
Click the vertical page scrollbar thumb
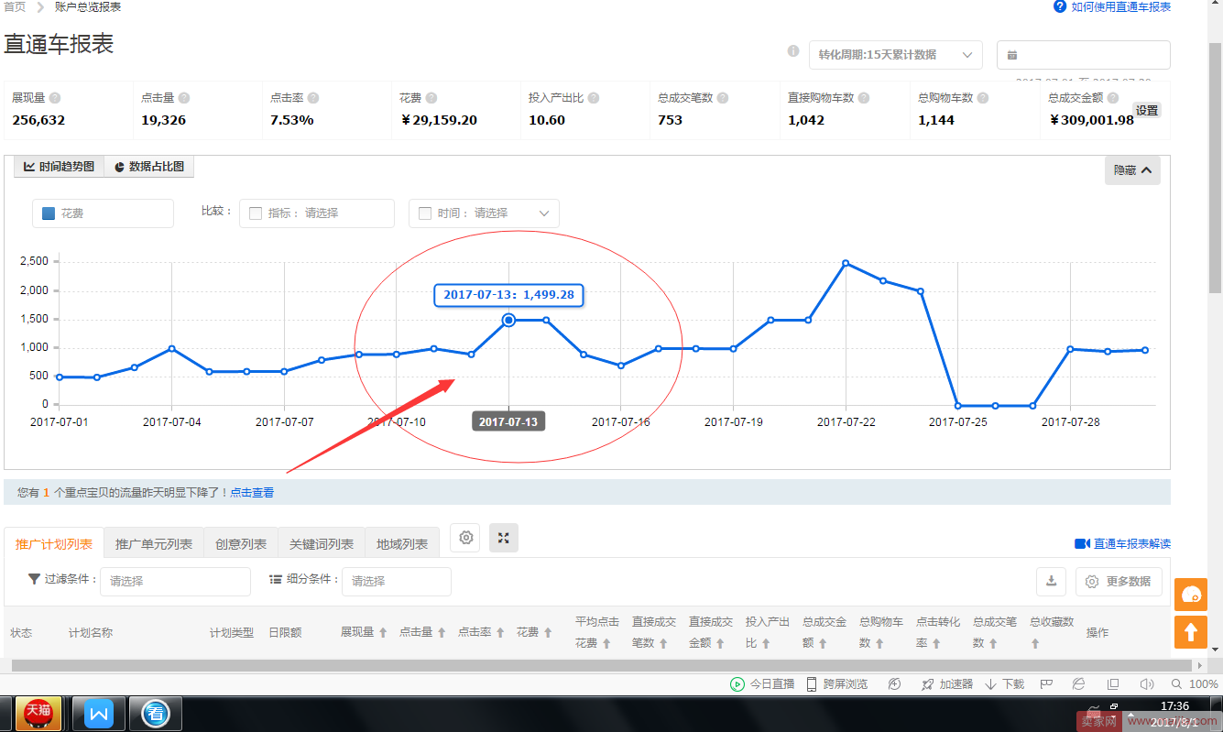point(1215,168)
